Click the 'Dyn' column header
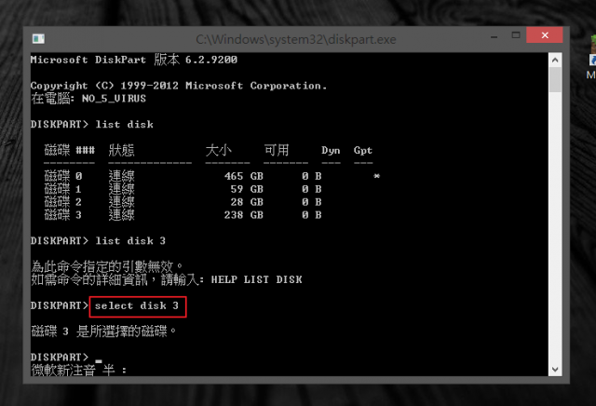 click(331, 151)
